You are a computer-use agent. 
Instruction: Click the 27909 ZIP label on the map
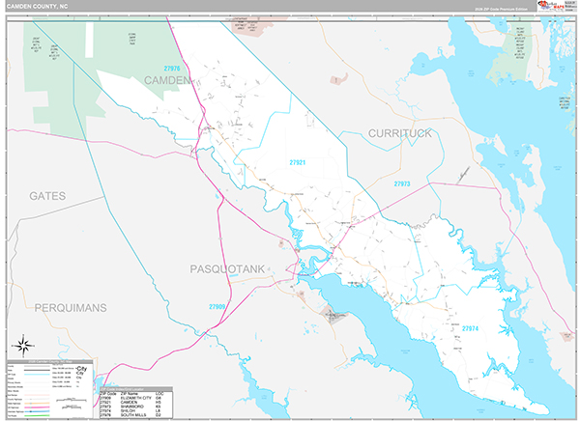[217, 307]
